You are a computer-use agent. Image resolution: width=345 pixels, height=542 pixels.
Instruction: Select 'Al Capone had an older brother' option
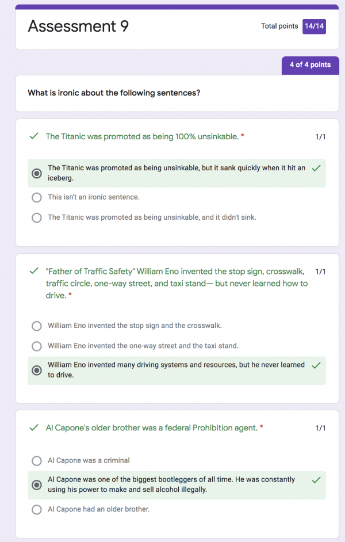36,510
